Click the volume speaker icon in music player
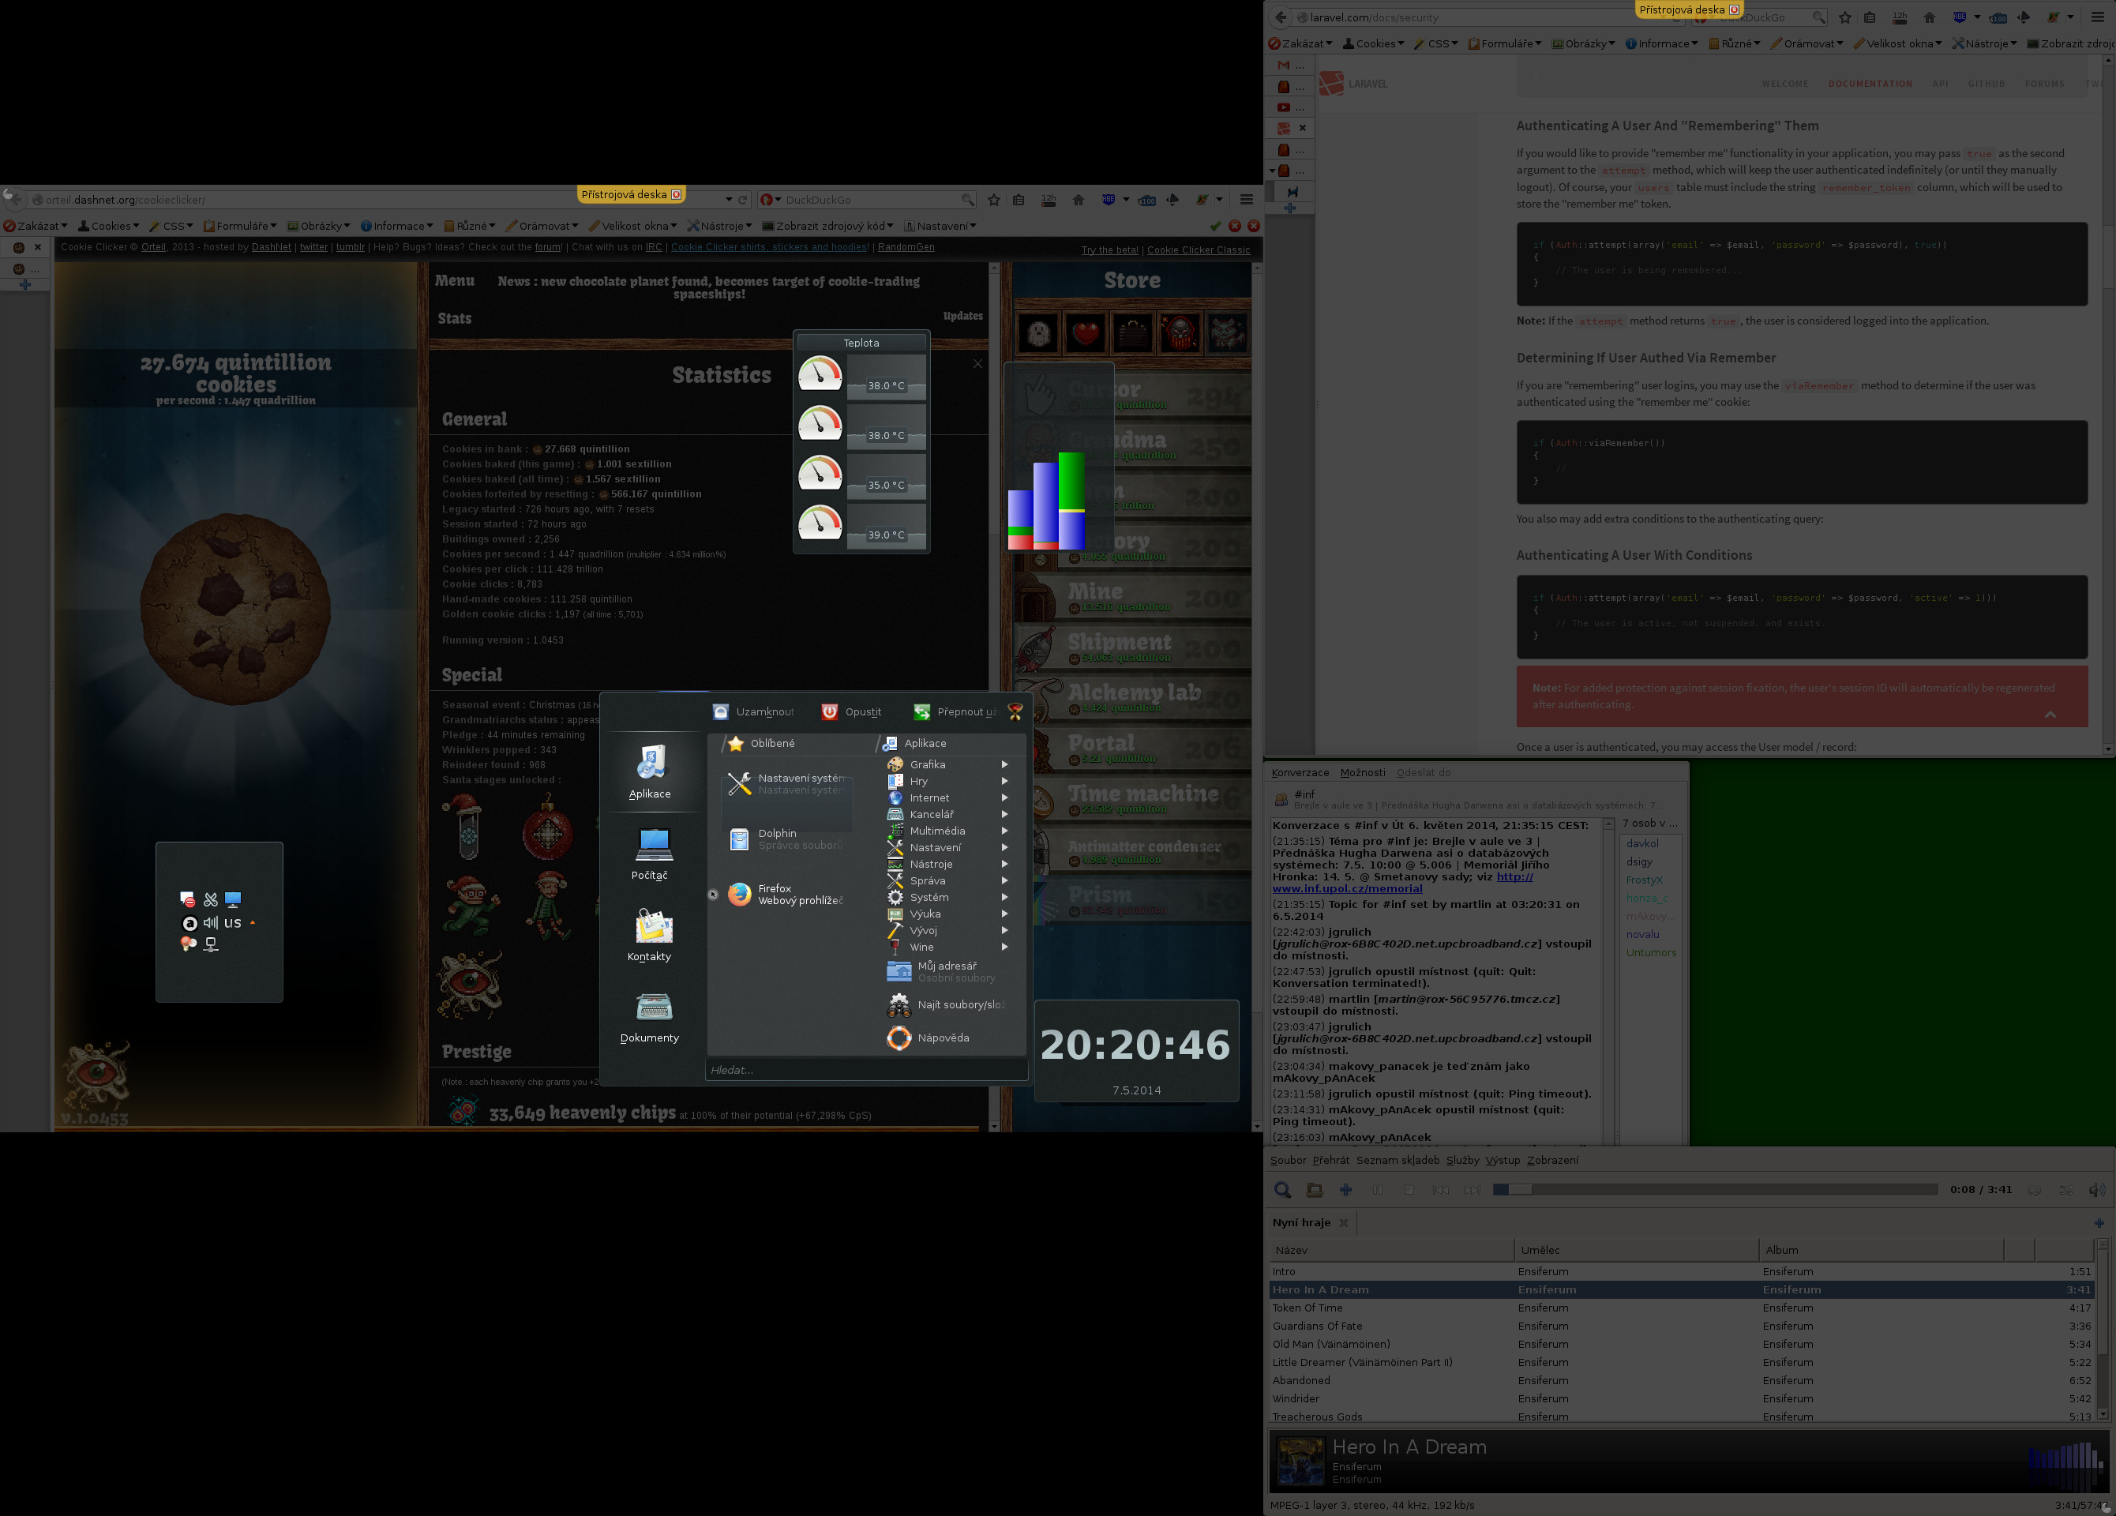This screenshot has height=1516, width=2116. [2096, 1189]
